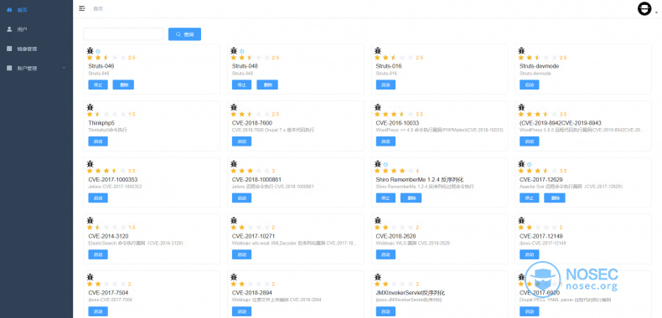The height and width of the screenshot is (318, 662).
Task: Click the bug icon on the Struts-016 card
Action: [377, 50]
